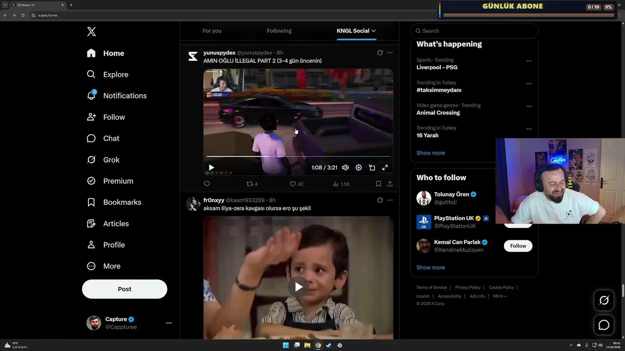This screenshot has height=351, width=625.
Task: Follow Kemal Can Parlak
Action: [x=518, y=246]
